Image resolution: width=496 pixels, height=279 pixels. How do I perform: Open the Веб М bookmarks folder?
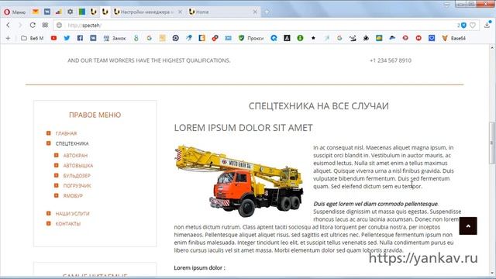tap(33, 38)
